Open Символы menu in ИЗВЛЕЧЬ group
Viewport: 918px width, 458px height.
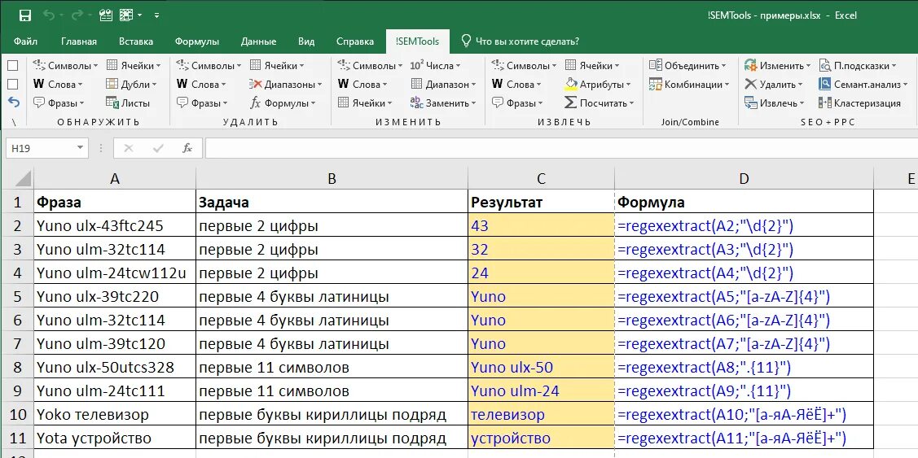point(524,66)
